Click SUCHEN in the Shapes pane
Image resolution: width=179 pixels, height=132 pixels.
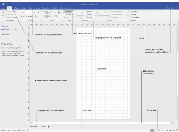[x=15, y=29]
